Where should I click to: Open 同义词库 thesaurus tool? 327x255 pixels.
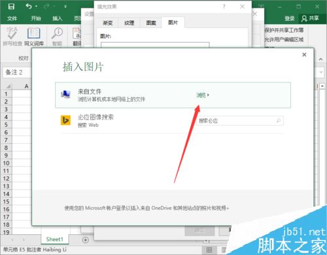(34, 37)
